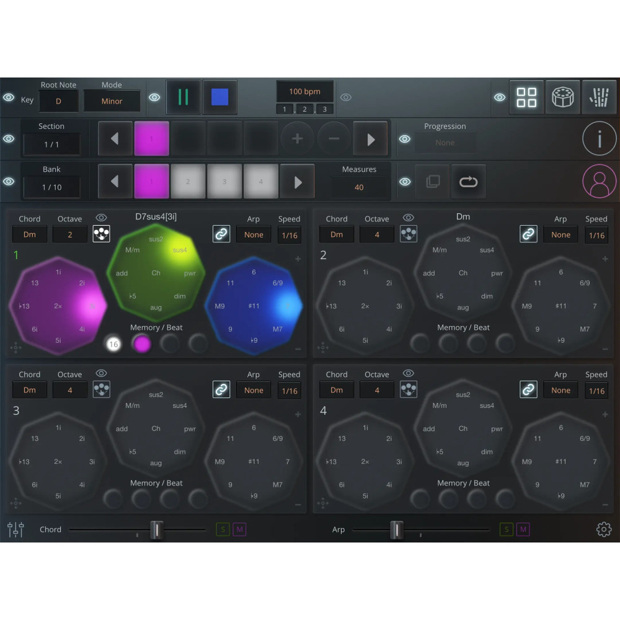
Task: Tap the info button on the right
Action: pos(600,138)
